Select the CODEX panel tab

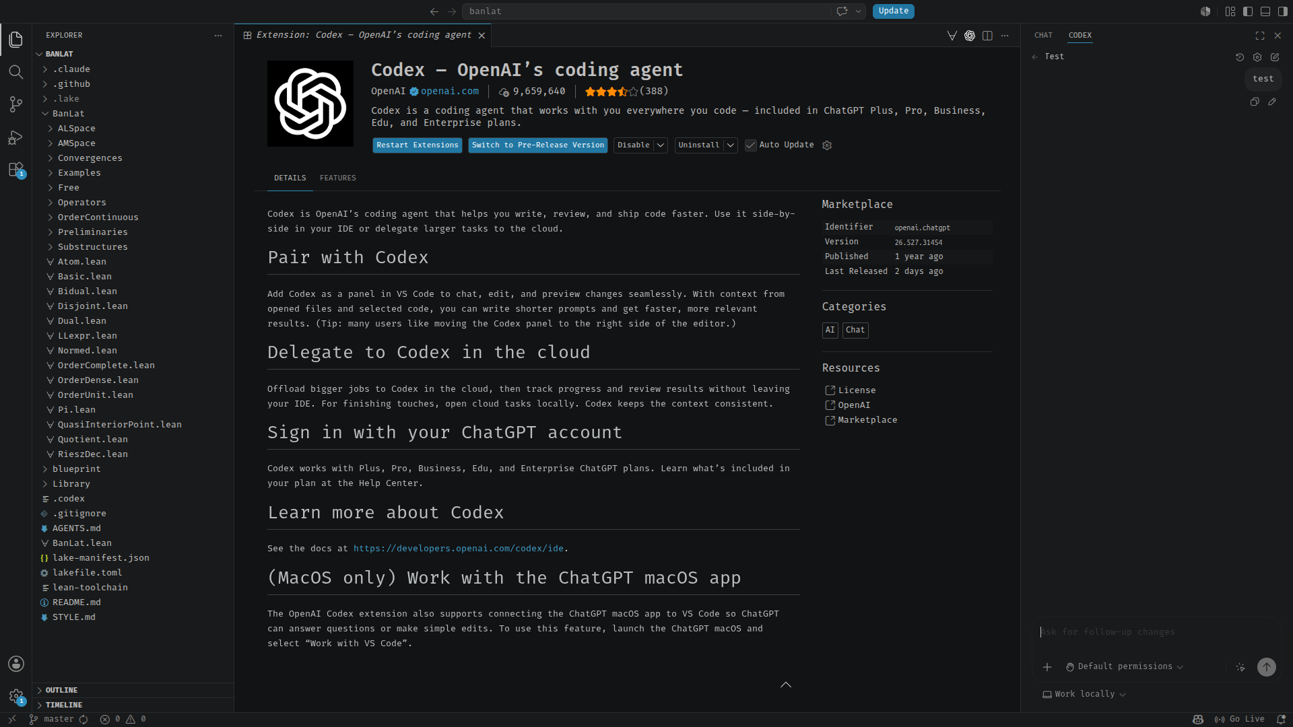pyautogui.click(x=1080, y=36)
